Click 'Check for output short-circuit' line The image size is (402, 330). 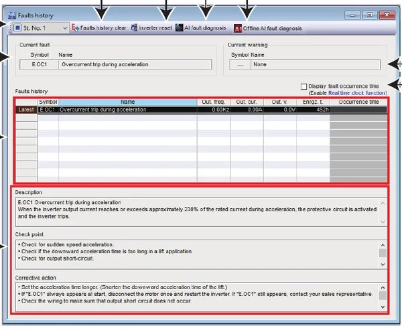click(x=56, y=258)
